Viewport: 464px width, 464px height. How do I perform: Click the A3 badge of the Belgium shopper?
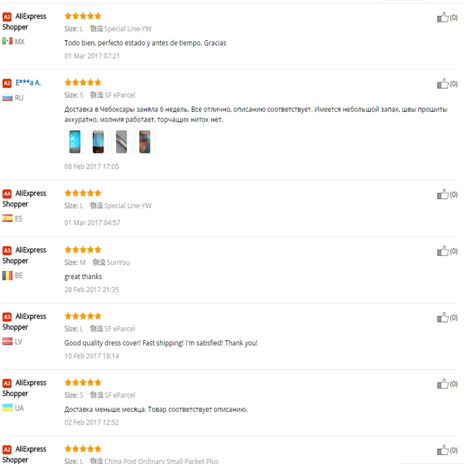[x=7, y=251]
